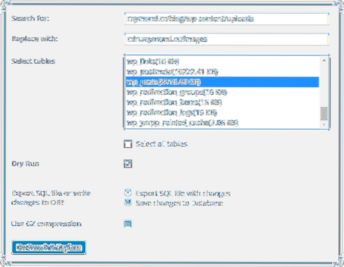Toggle the Use GZ compression checkbox
This screenshot has height=267, width=344.
[x=128, y=224]
